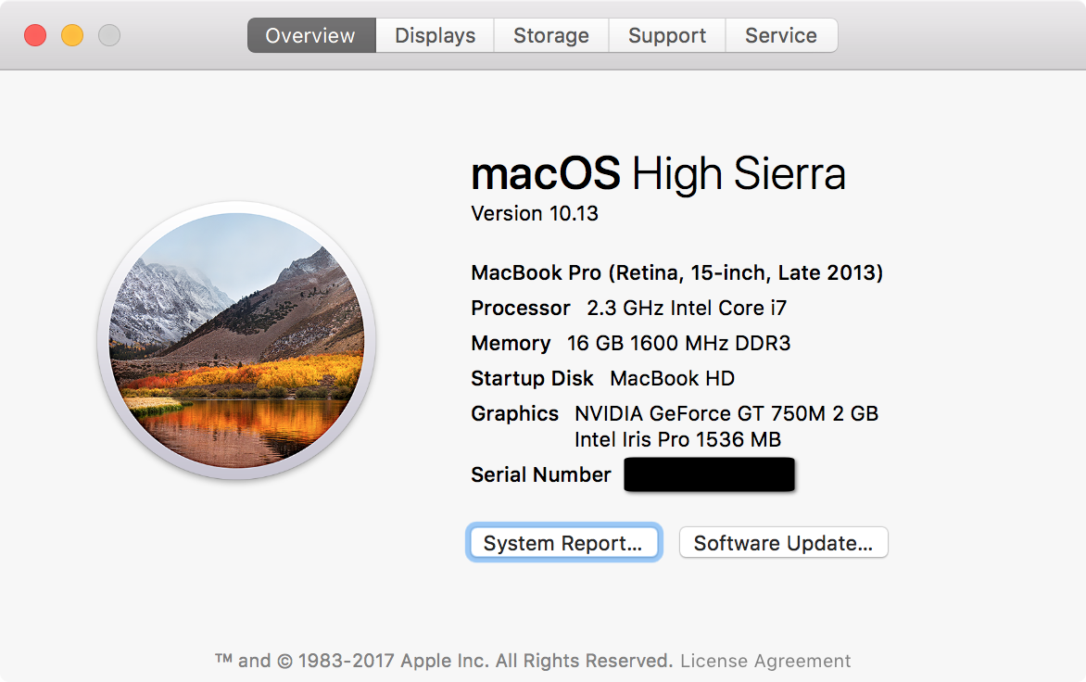The width and height of the screenshot is (1086, 682).
Task: Close the window with the red button
Action: coord(35,35)
